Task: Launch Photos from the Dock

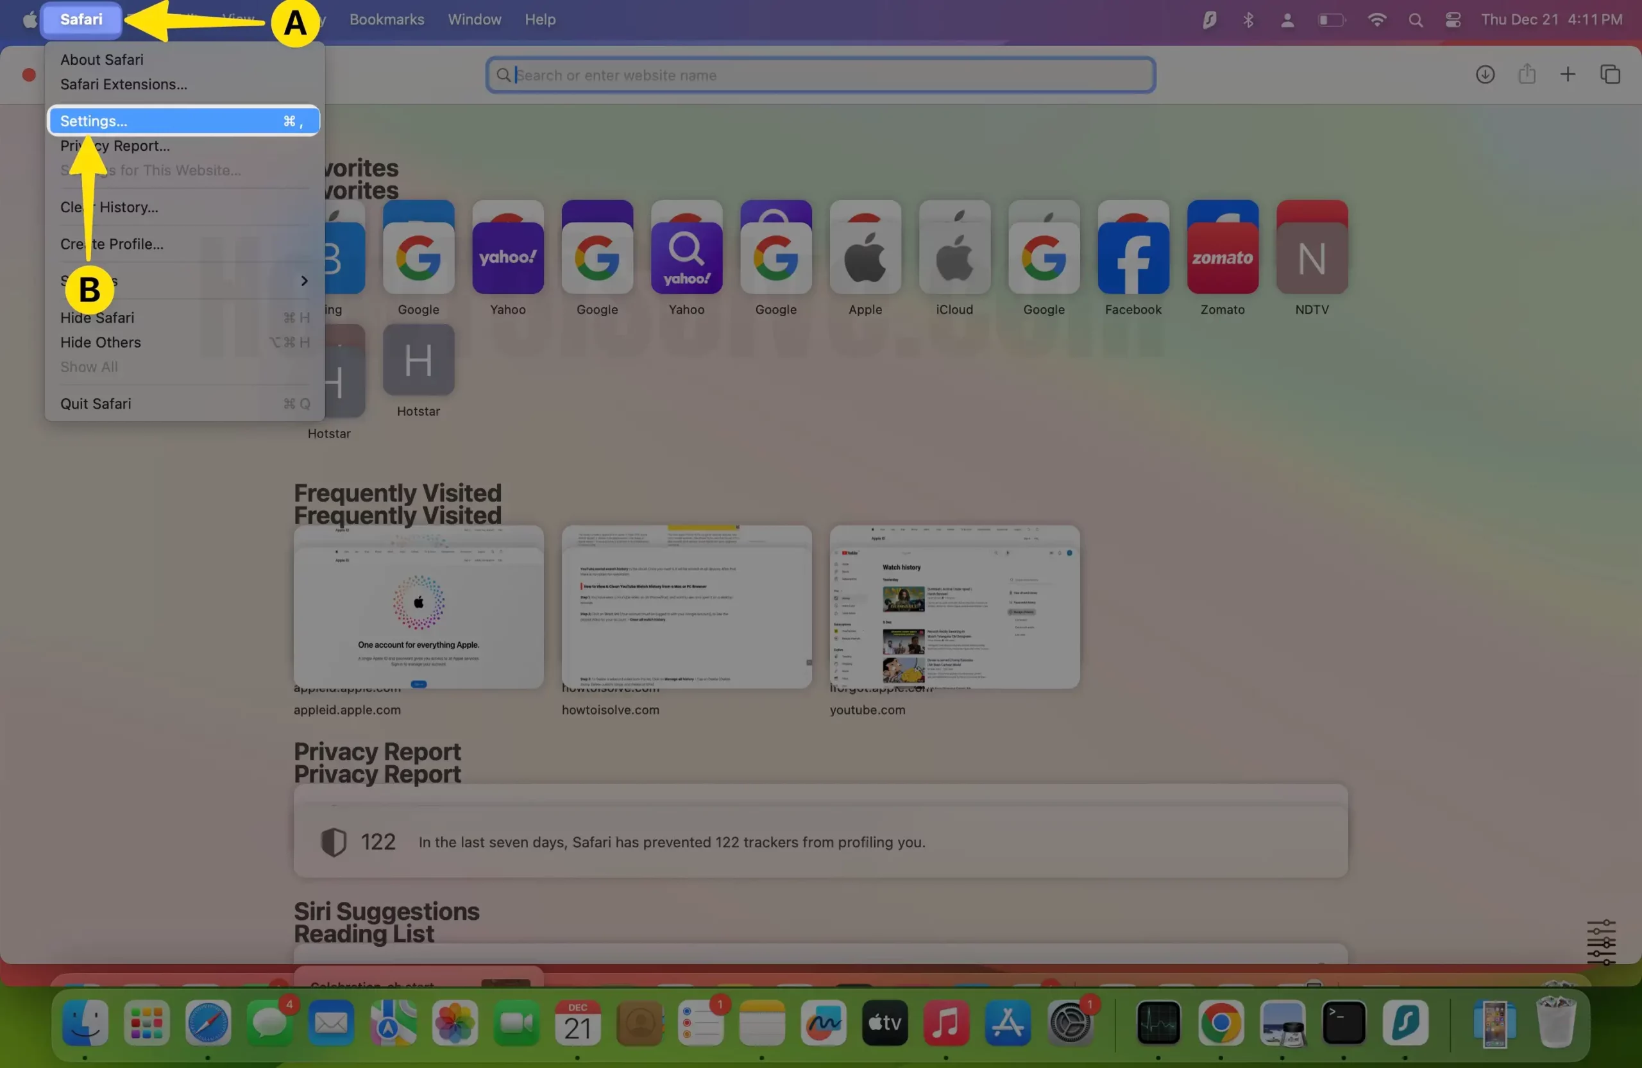Action: click(455, 1022)
